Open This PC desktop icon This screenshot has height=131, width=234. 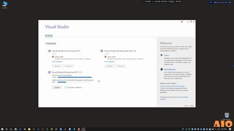[5, 5]
